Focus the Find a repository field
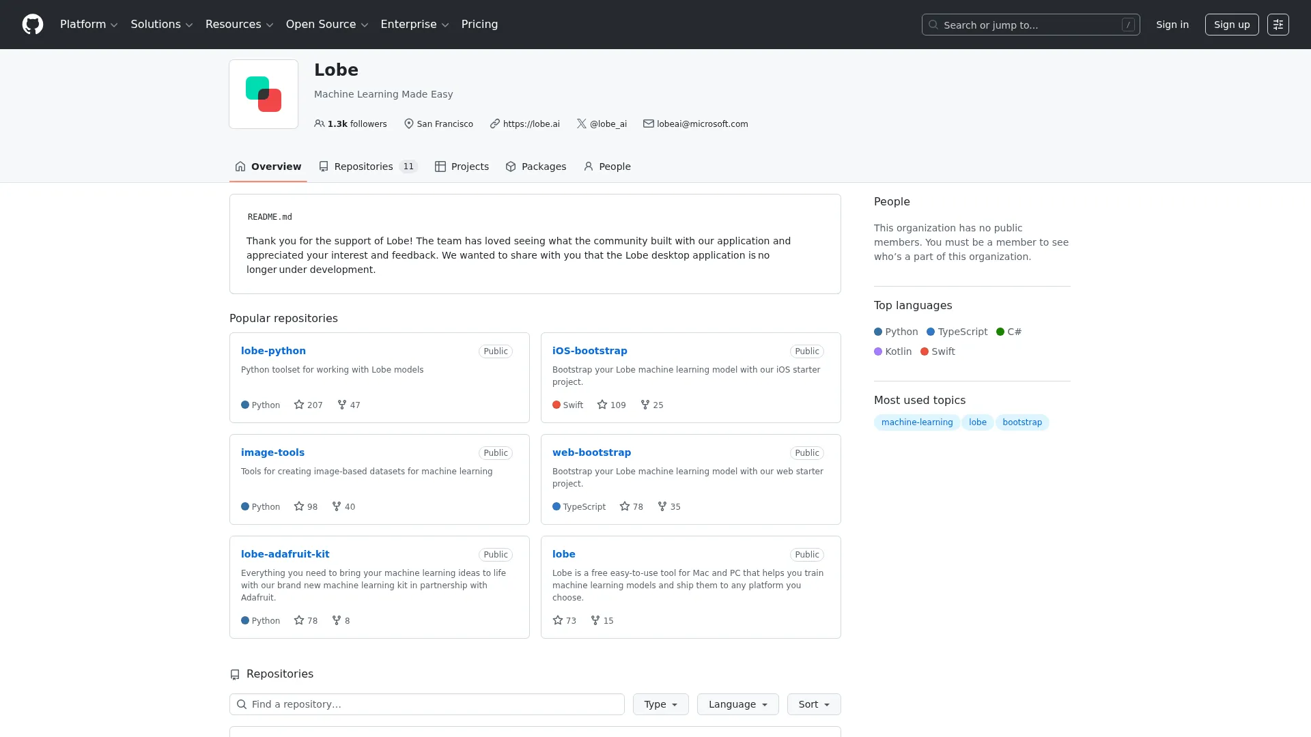Viewport: 1311px width, 737px height. (x=427, y=704)
